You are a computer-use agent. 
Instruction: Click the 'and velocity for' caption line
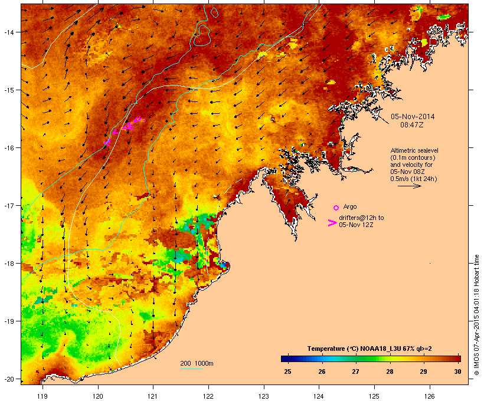411,165
